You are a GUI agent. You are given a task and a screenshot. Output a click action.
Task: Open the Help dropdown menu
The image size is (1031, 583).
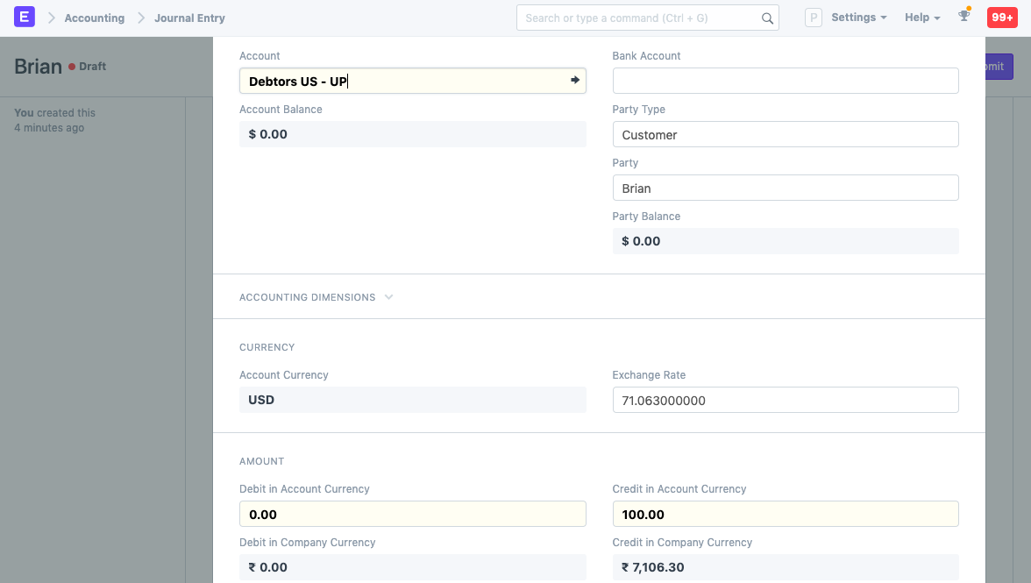point(921,18)
